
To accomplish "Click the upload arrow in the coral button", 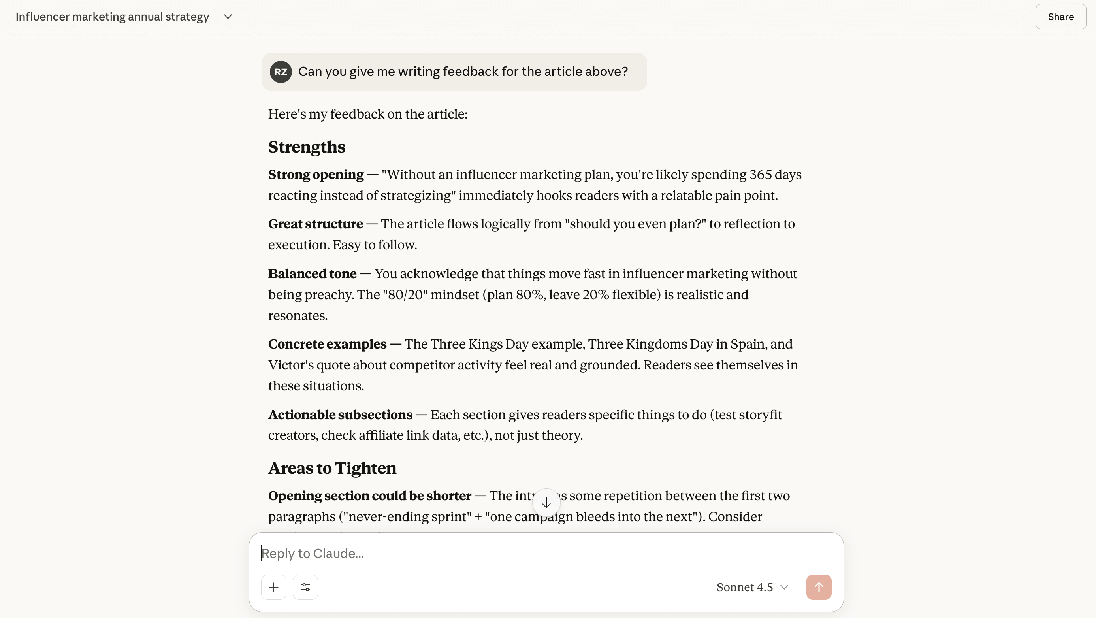I will 818,587.
